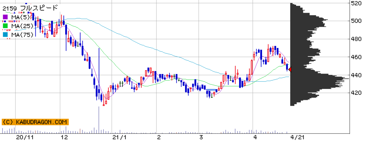The height and width of the screenshot is (141, 376).
Task: Select the MA(75) legend label
Action: [x=22, y=35]
